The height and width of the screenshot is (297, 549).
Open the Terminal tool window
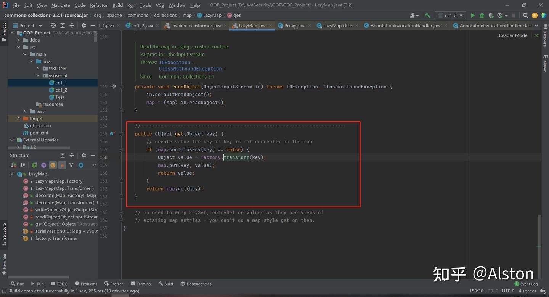coord(141,284)
